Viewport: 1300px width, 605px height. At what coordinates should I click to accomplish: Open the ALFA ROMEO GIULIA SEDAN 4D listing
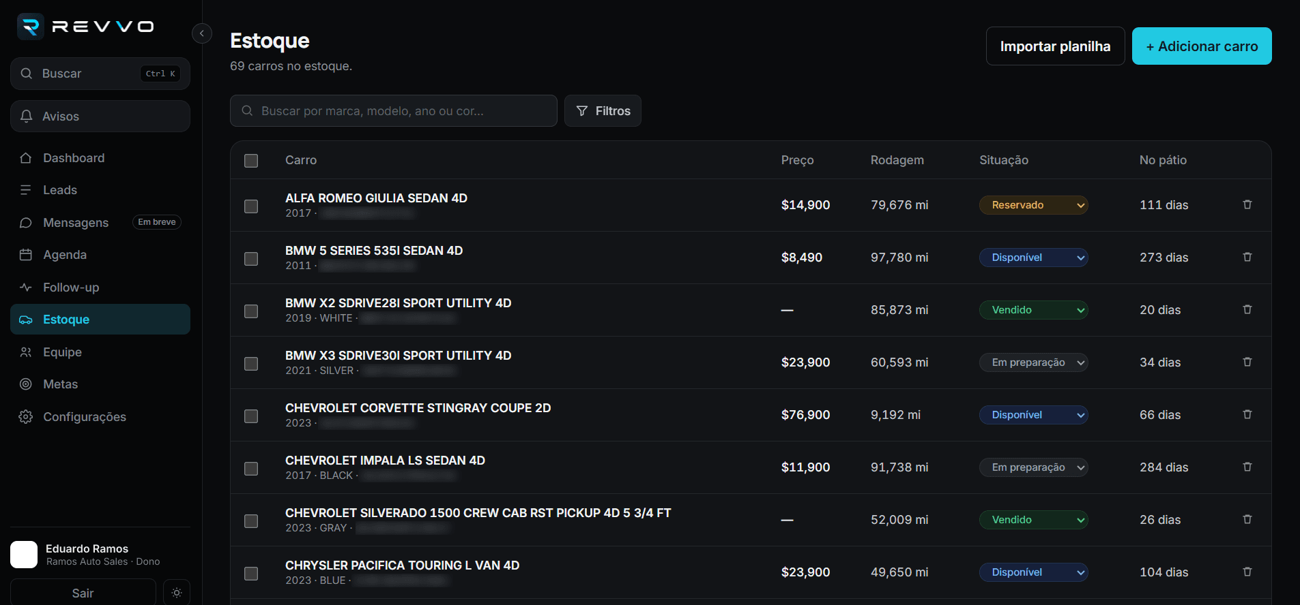[376, 198]
